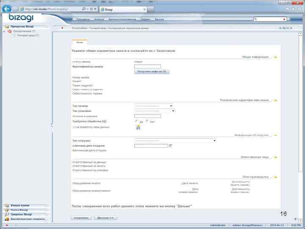Click the stop loading X in address bar
This screenshot has height=229, width=305.
[x=95, y=9]
